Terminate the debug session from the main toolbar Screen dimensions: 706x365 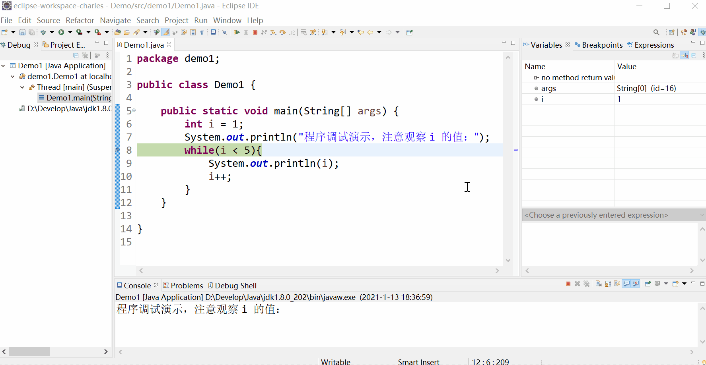(x=255, y=32)
